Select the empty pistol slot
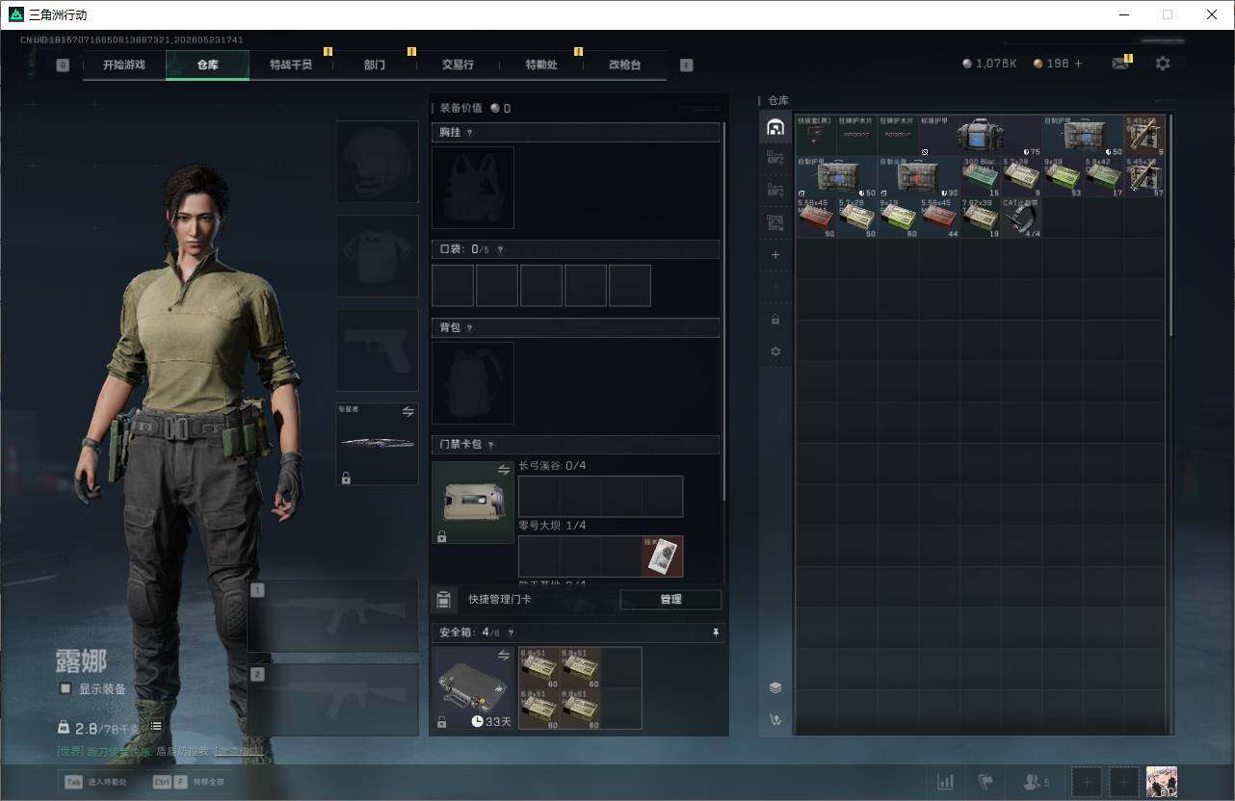This screenshot has height=801, width=1235. [377, 349]
